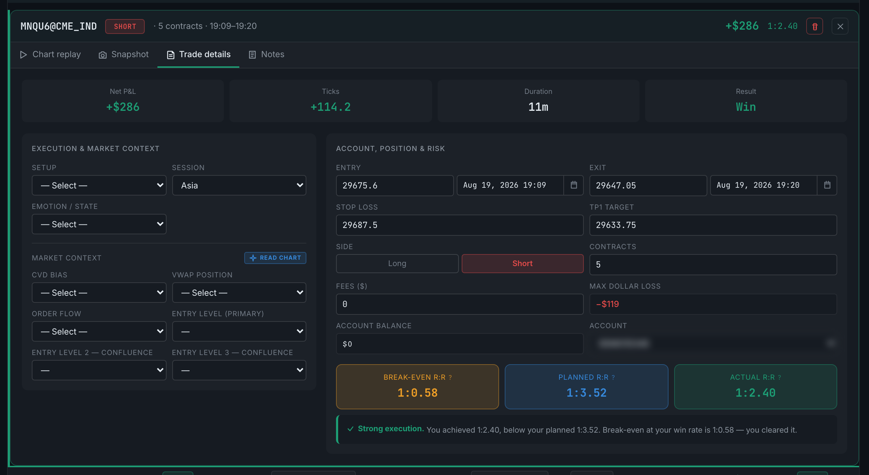This screenshot has height=475, width=869.
Task: Open the exit date calendar picker icon
Action: click(x=827, y=185)
